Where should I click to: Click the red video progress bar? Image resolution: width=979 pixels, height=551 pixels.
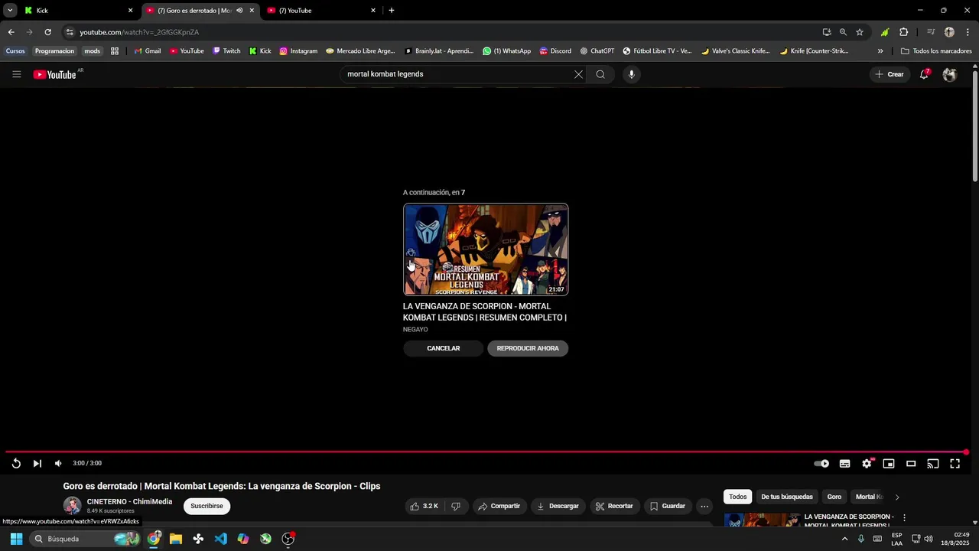[x=485, y=452]
